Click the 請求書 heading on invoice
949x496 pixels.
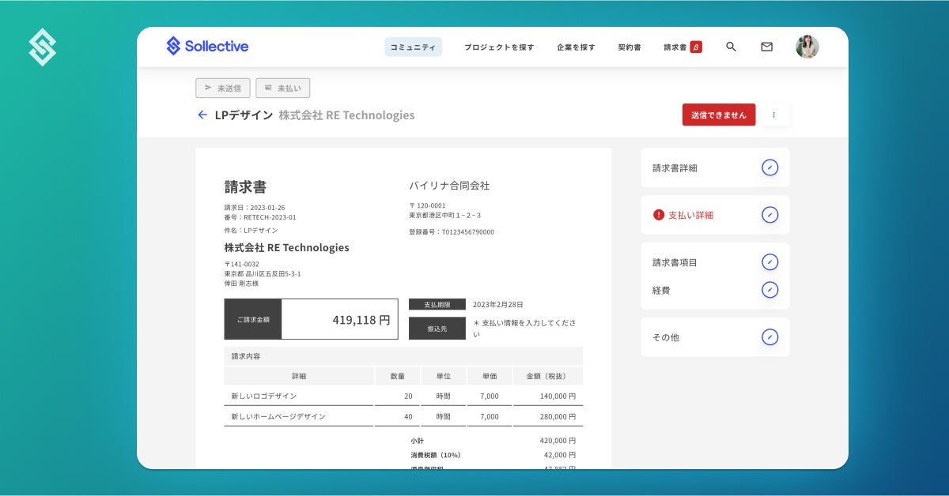click(x=245, y=187)
